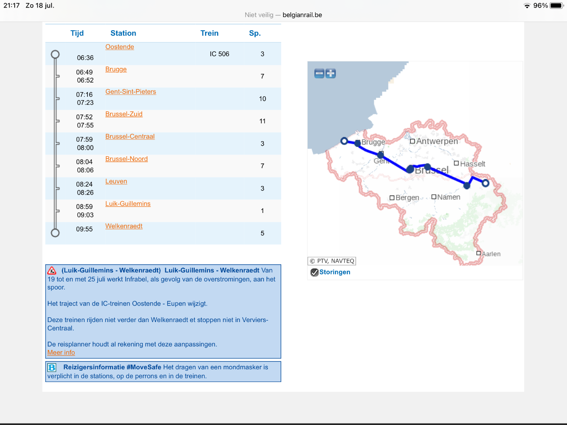Select the Leuven station link
567x425 pixels.
(x=116, y=181)
